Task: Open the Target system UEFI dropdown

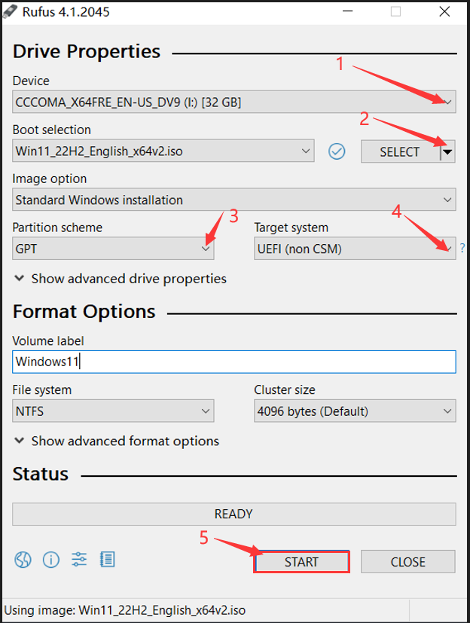Action: tap(355, 249)
